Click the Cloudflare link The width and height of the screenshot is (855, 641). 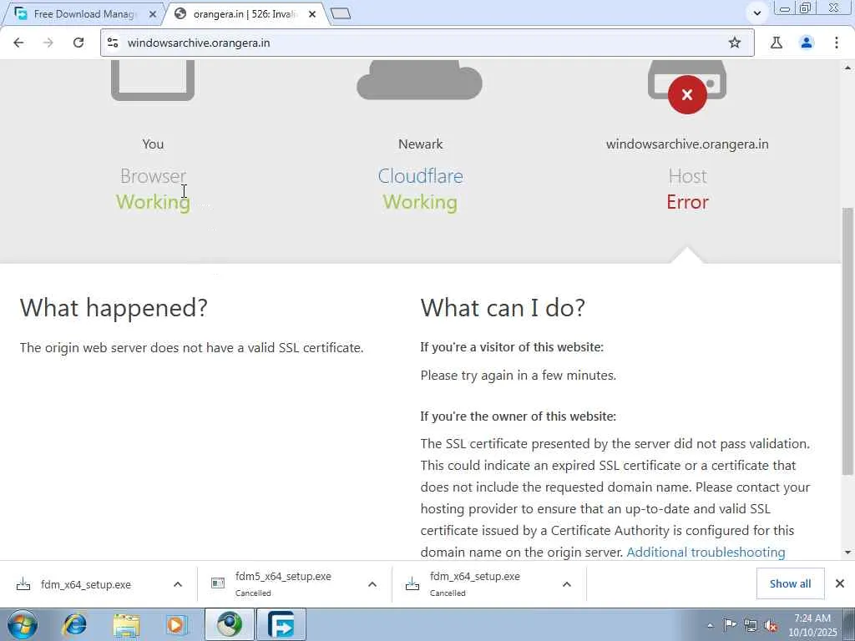421,176
